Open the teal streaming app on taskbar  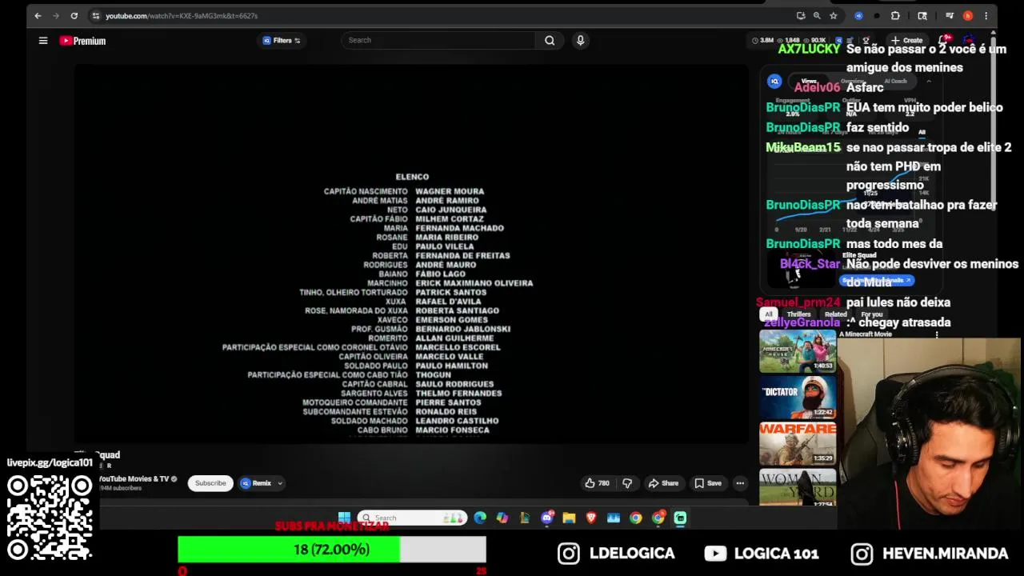[680, 518]
